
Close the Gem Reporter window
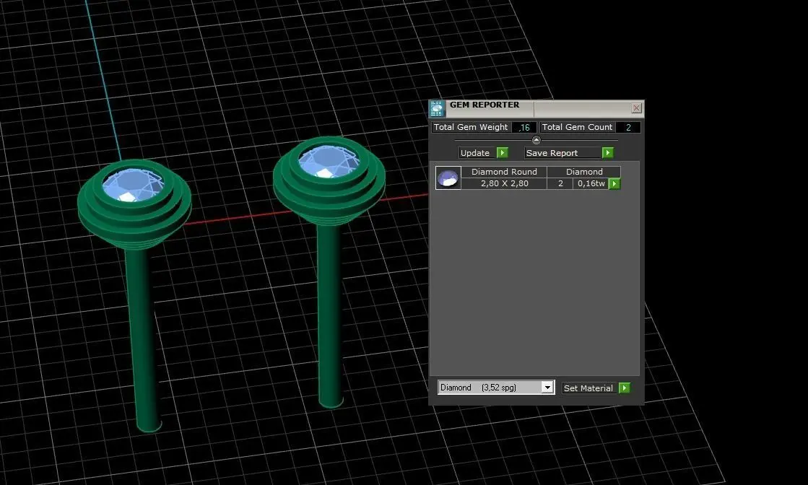pos(636,108)
